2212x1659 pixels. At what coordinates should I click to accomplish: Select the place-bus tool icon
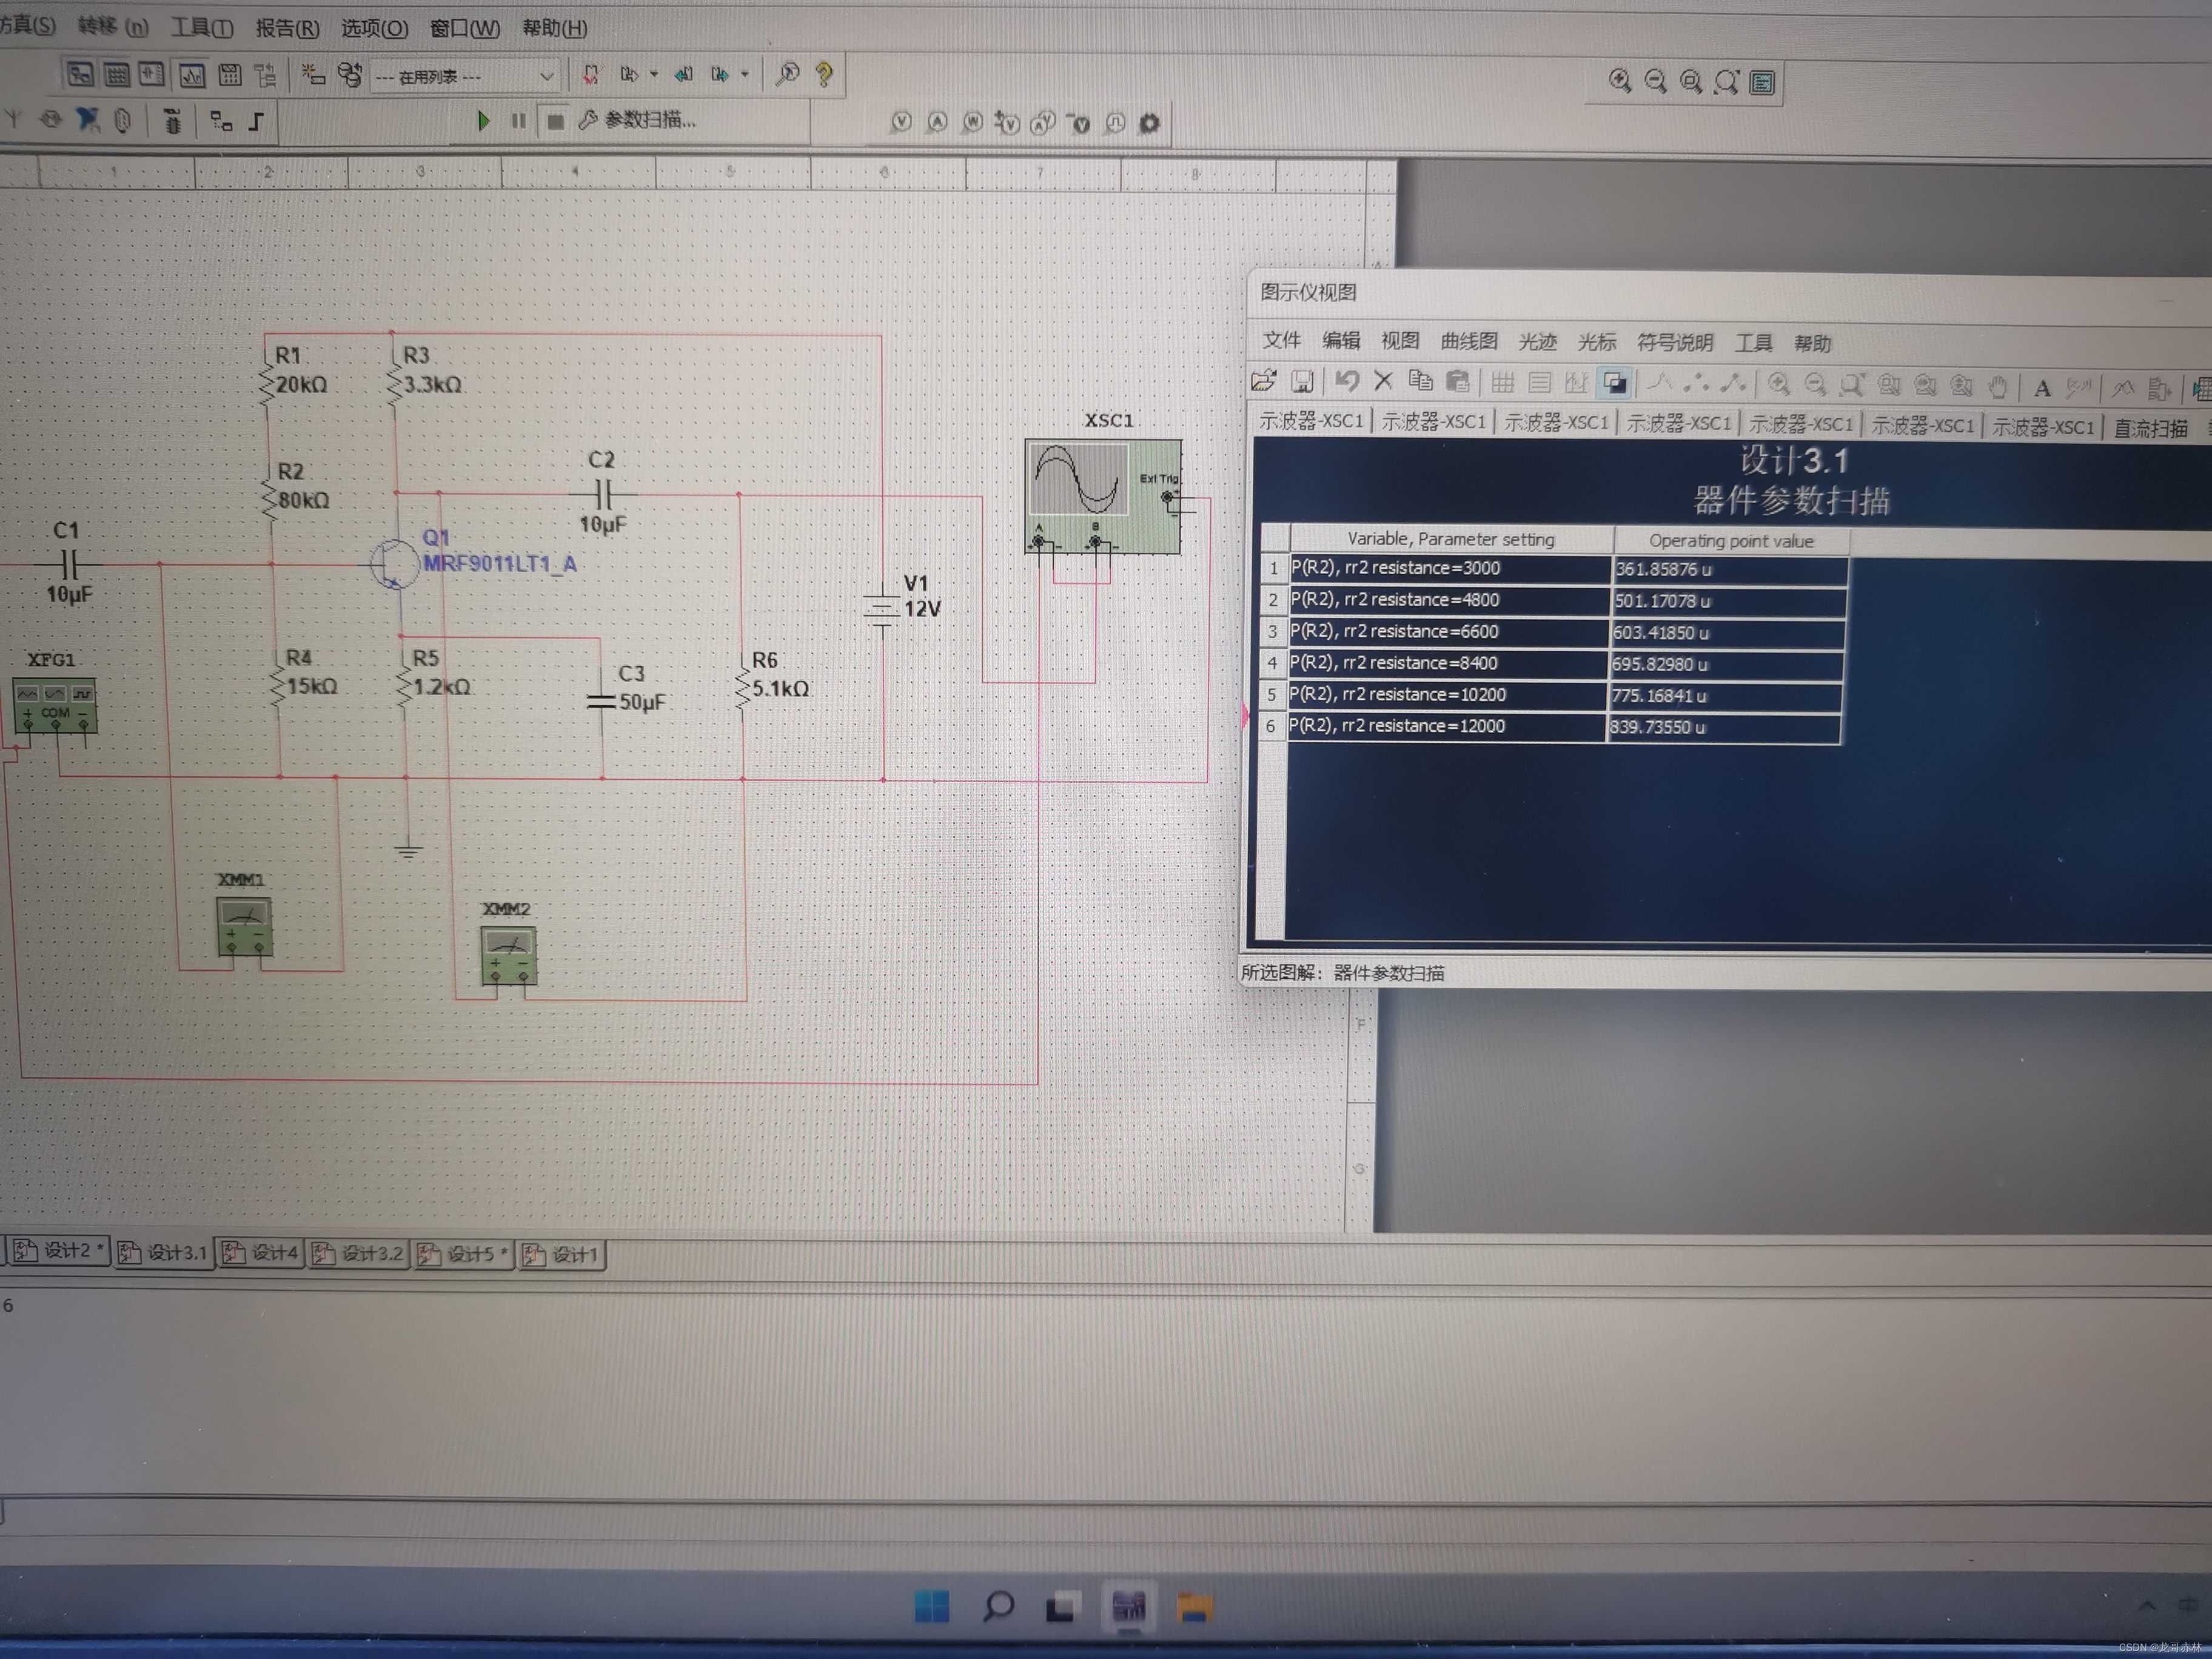tap(256, 122)
